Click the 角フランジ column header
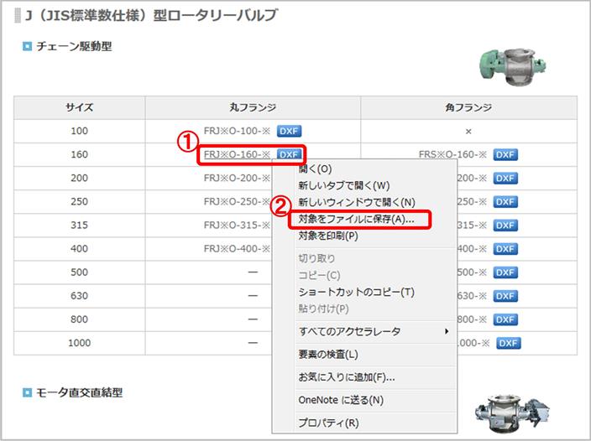Image resolution: width=591 pixels, height=441 pixels. click(468, 107)
